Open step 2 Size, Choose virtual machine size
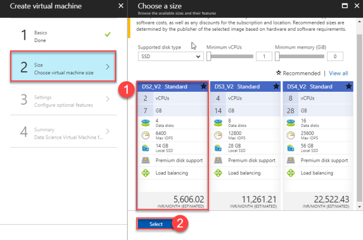 [x=63, y=67]
